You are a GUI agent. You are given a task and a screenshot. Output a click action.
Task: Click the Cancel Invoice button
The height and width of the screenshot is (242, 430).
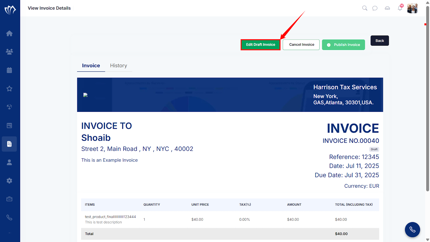pyautogui.click(x=301, y=45)
